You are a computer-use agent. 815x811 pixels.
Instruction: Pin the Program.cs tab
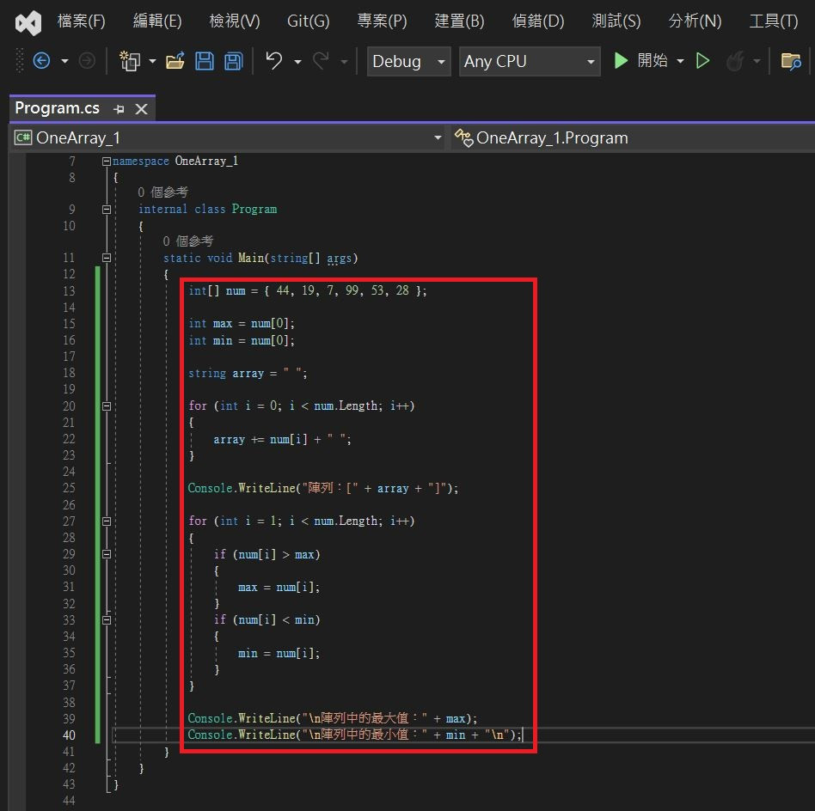119,109
